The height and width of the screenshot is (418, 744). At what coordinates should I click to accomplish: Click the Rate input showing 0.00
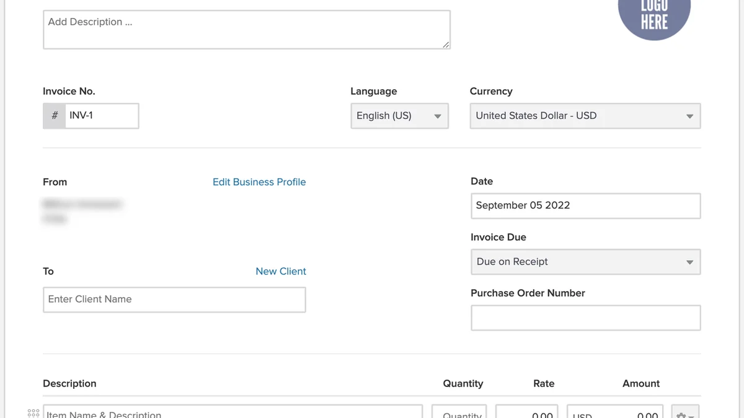526,412
